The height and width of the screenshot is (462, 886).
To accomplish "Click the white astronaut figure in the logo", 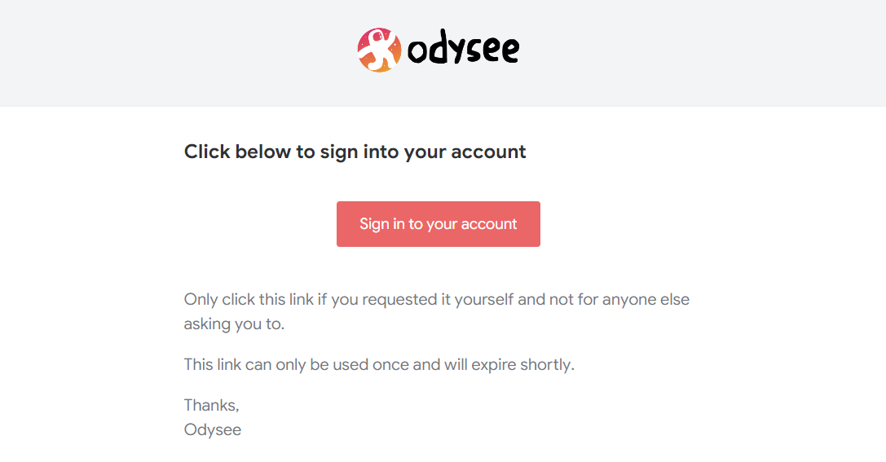I will 380,50.
